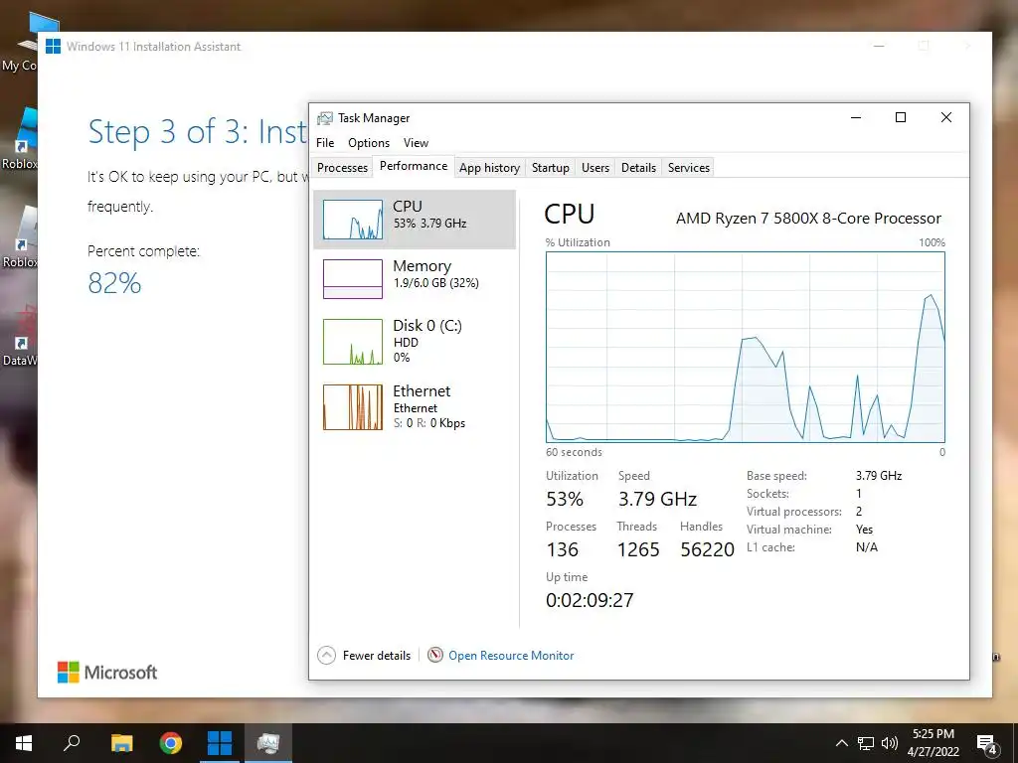Click the Virtual machine: Yes value
This screenshot has width=1018, height=763.
(x=864, y=530)
